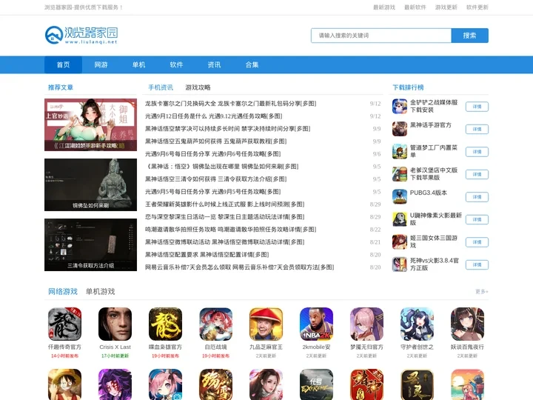Open 老爹汉堡店中文版 icon in ranking

tap(400, 174)
